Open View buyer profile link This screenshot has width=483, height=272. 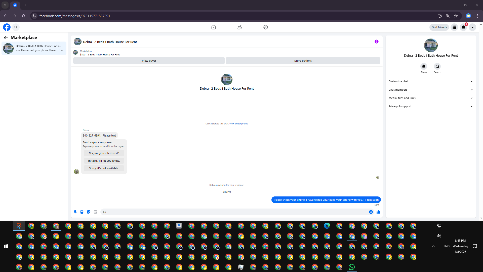pyautogui.click(x=238, y=124)
